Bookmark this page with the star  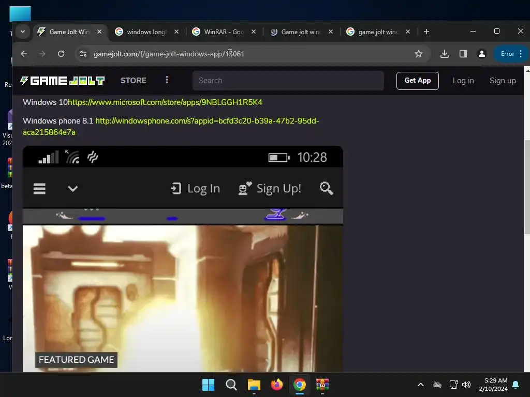(418, 54)
